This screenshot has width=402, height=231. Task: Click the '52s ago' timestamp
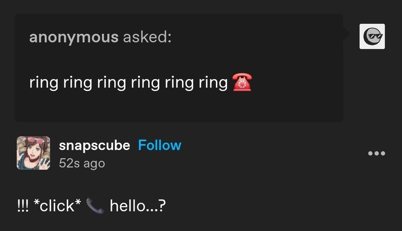coord(82,163)
